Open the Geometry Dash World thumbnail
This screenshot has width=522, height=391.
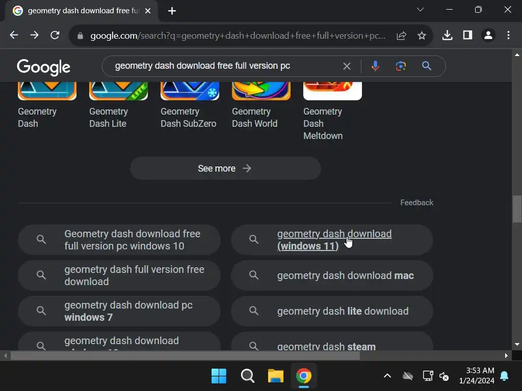(261, 91)
